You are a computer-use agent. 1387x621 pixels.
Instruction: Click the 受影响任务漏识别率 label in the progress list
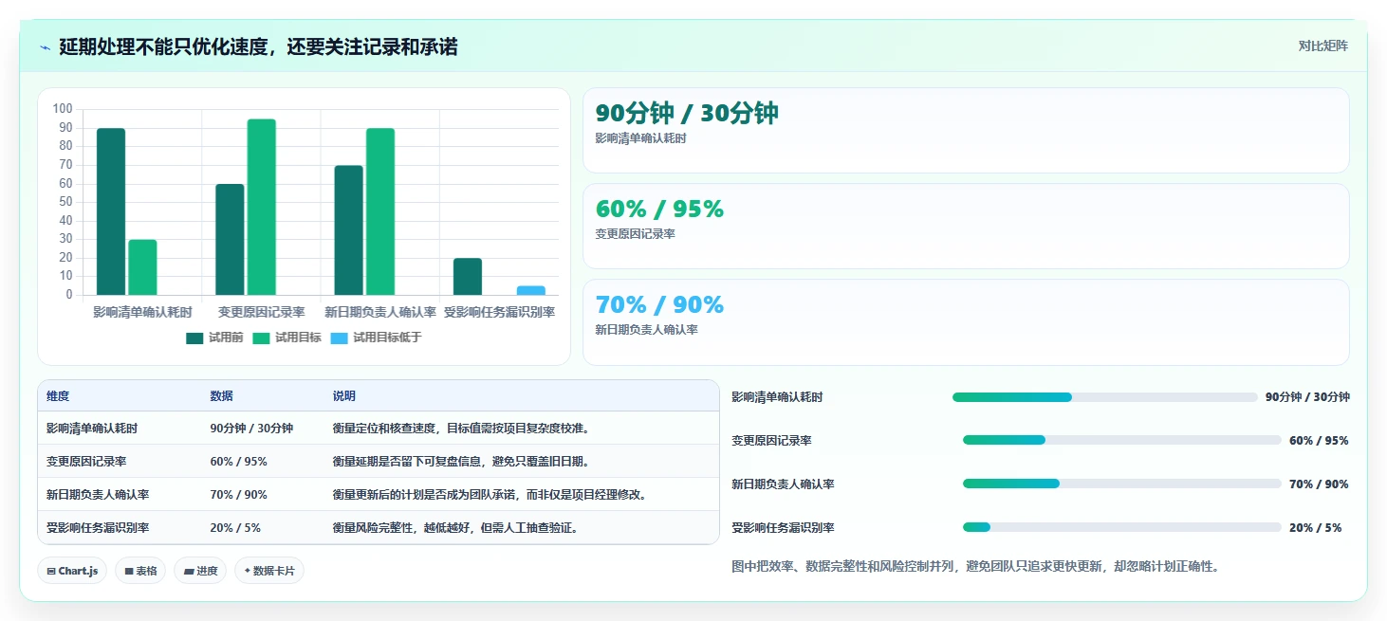(783, 528)
